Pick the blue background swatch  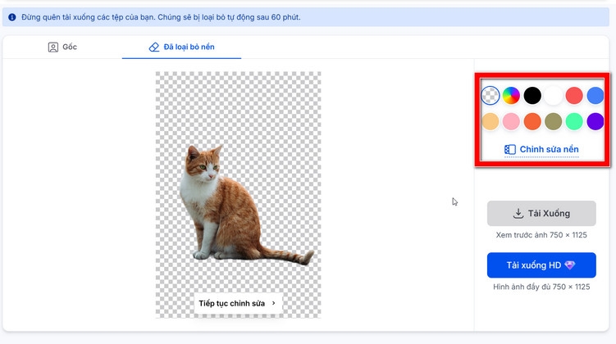click(x=595, y=95)
